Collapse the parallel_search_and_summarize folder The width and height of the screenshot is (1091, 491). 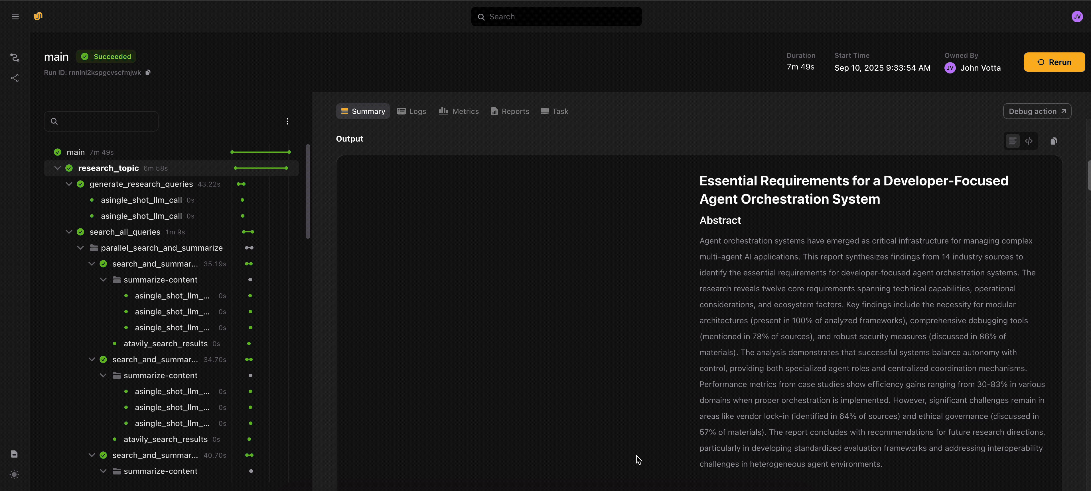[x=80, y=248]
